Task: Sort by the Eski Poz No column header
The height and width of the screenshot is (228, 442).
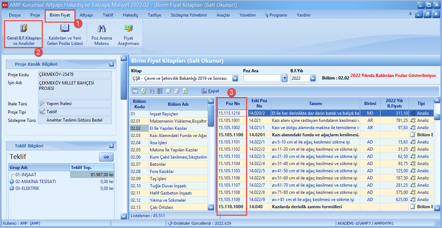Action: coord(259,104)
